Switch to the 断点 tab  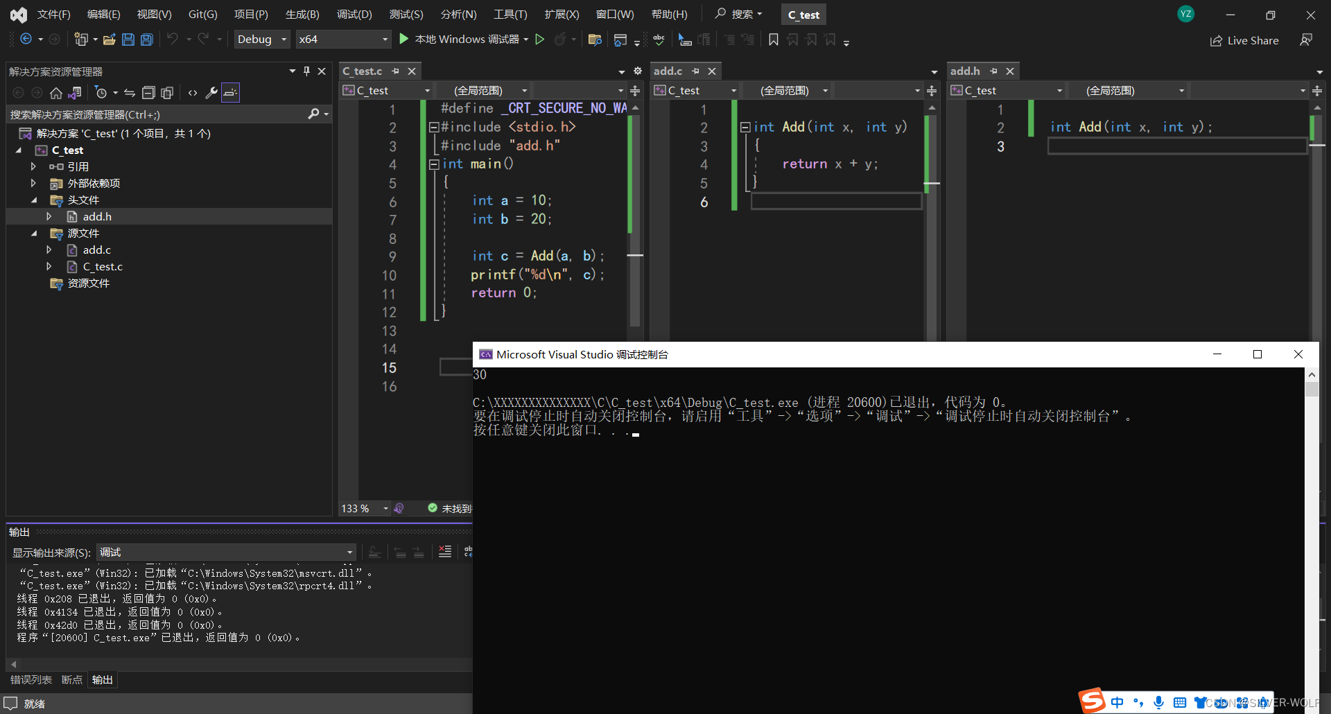(x=71, y=680)
